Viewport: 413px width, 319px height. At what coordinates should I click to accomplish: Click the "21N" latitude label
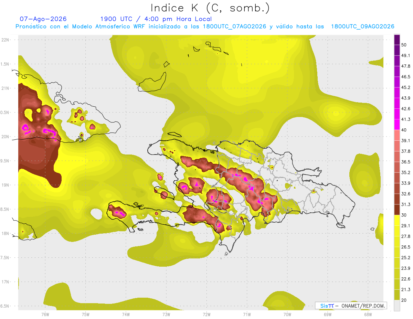[x=5, y=88]
